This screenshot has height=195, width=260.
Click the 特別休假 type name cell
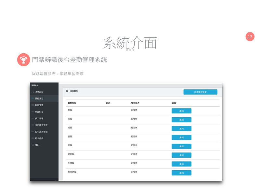tap(72, 172)
